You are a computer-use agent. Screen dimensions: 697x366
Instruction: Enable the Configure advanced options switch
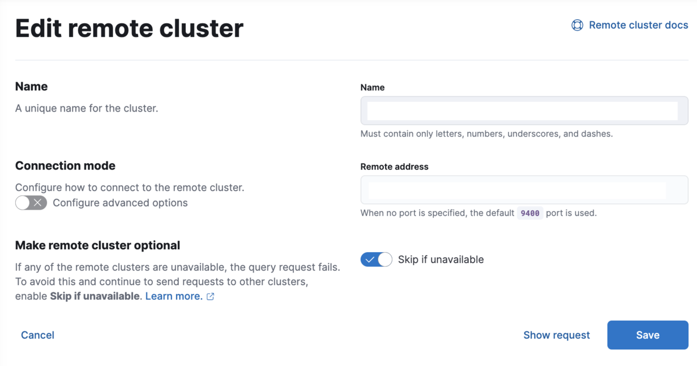click(x=31, y=203)
